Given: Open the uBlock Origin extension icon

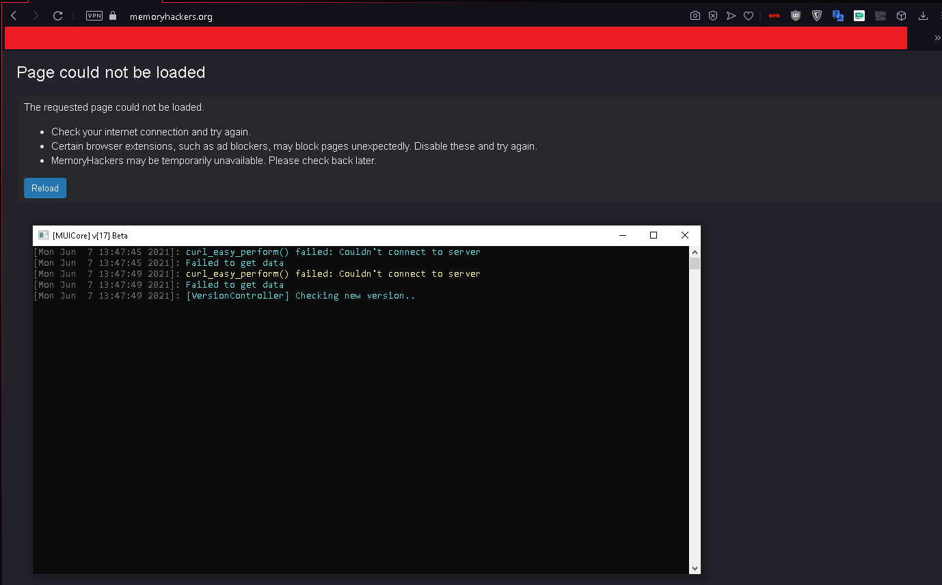Looking at the screenshot, I should click(x=795, y=16).
